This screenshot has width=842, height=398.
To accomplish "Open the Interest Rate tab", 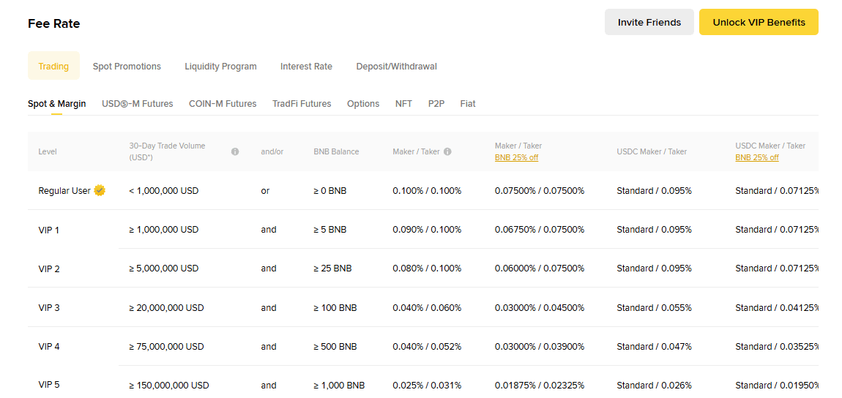I will [306, 67].
